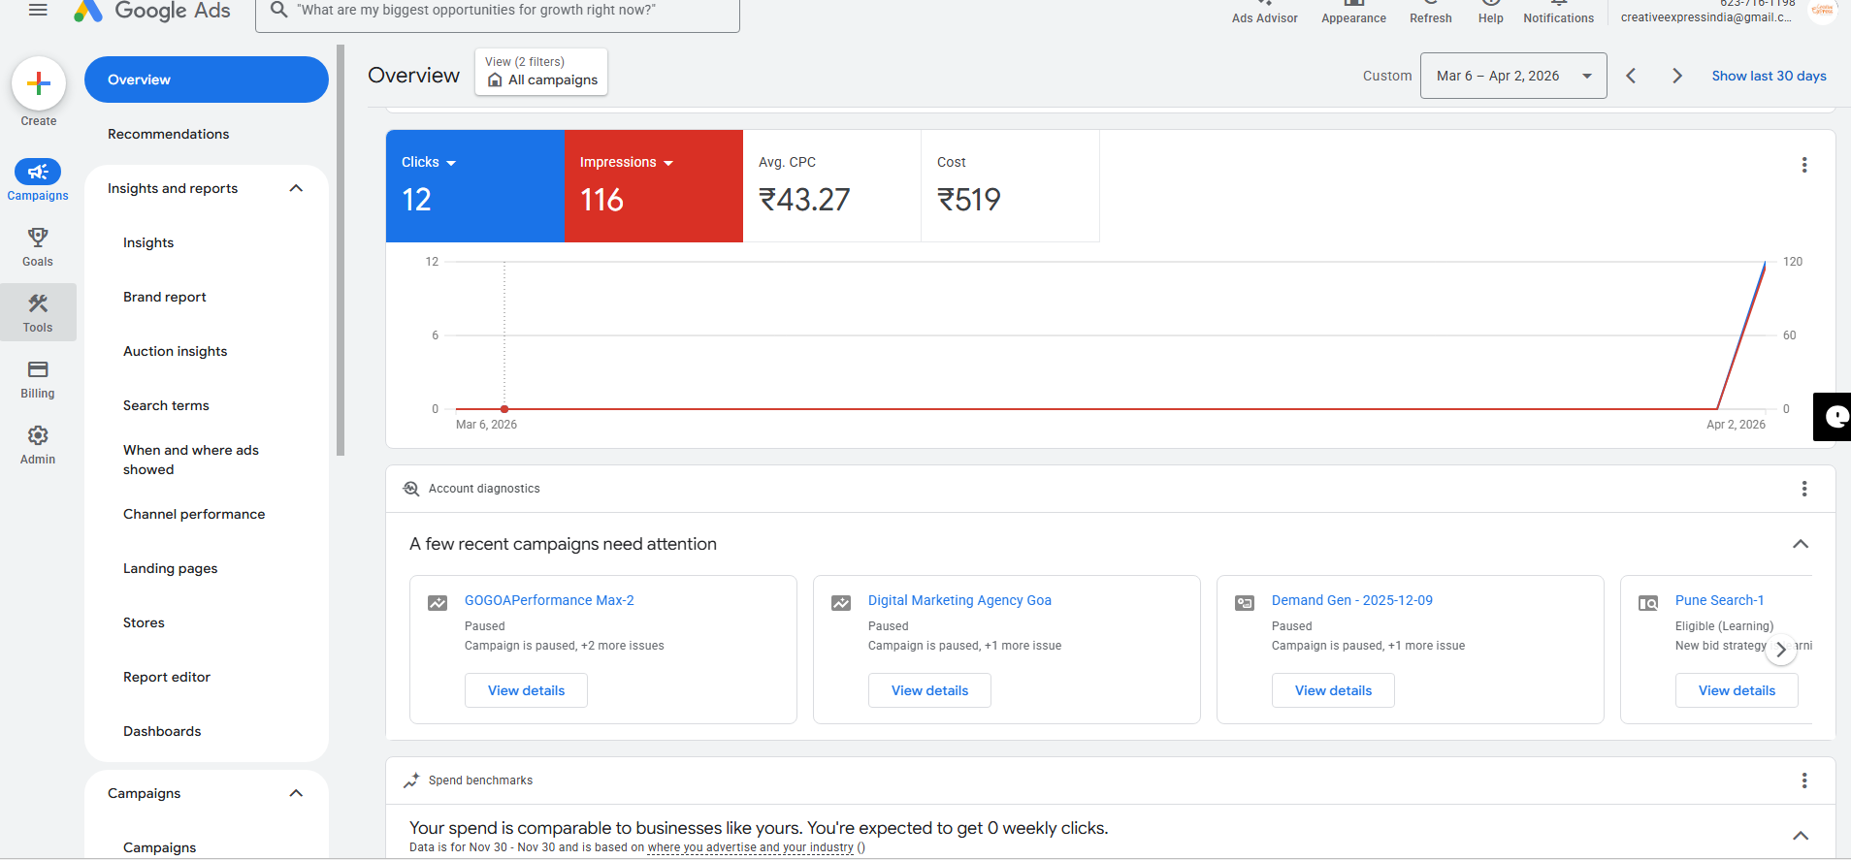The height and width of the screenshot is (860, 1851).
Task: Click the Spend benchmarks sparkle icon
Action: coord(411,780)
